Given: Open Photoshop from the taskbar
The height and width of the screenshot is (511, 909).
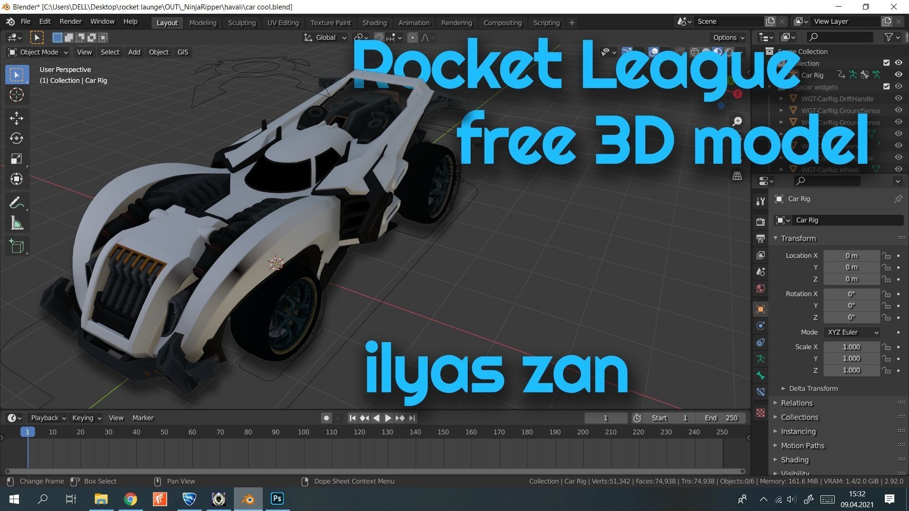Looking at the screenshot, I should click(277, 499).
